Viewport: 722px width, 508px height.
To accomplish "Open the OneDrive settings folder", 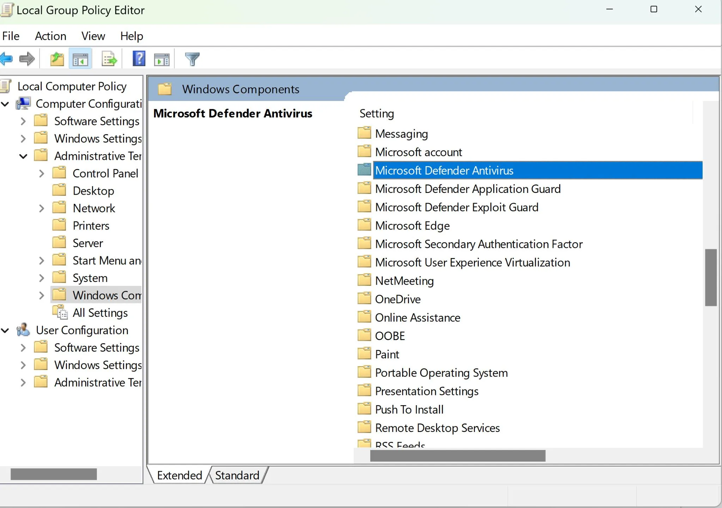I will 398,299.
